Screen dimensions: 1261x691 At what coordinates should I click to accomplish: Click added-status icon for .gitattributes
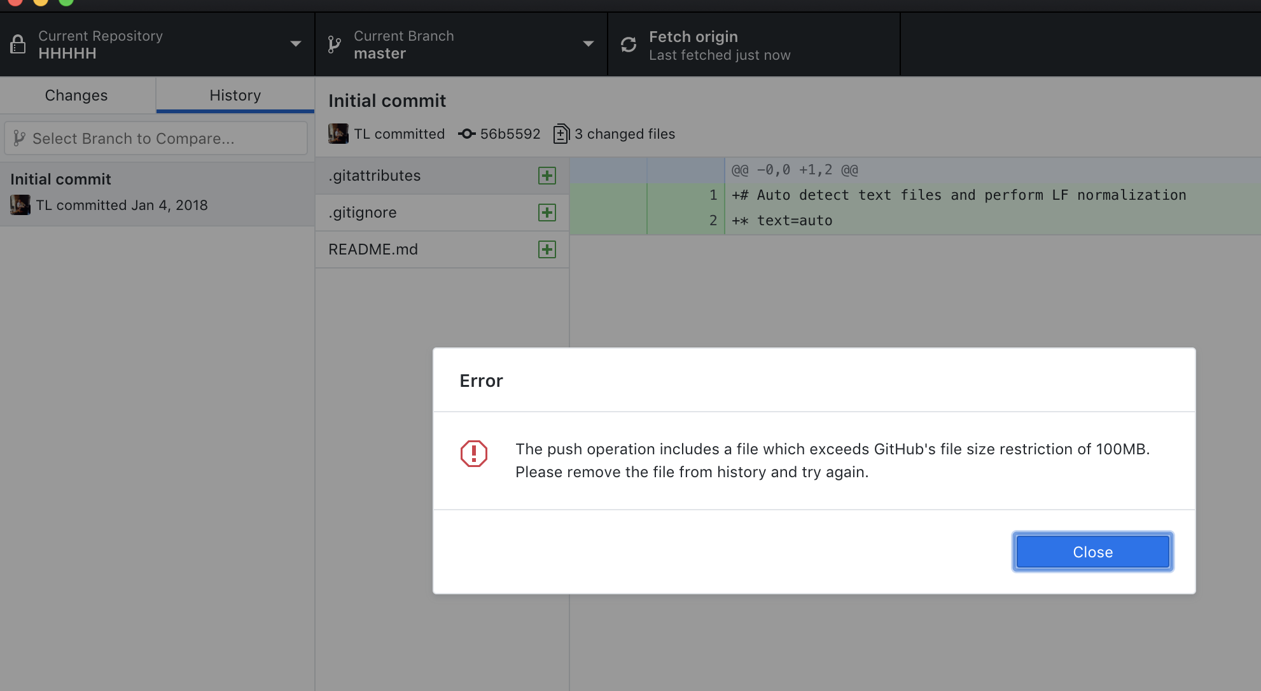(x=547, y=176)
